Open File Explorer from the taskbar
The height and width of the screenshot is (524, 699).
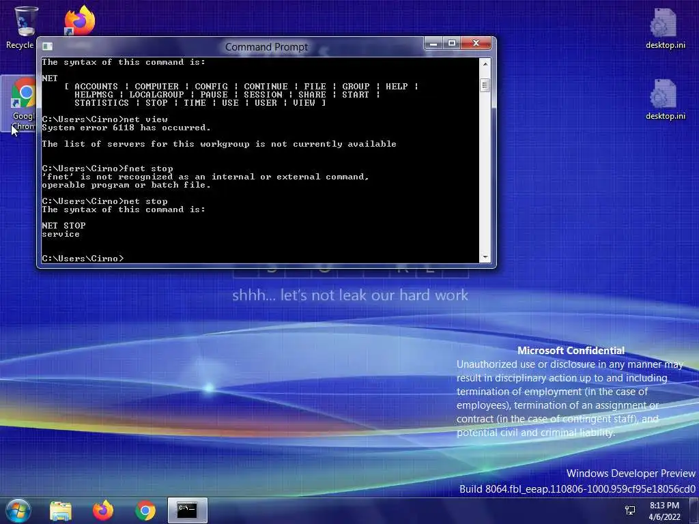click(61, 510)
